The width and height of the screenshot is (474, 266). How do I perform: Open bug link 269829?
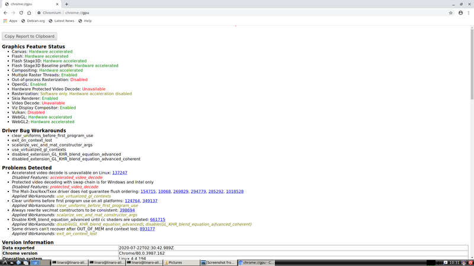pos(181,192)
